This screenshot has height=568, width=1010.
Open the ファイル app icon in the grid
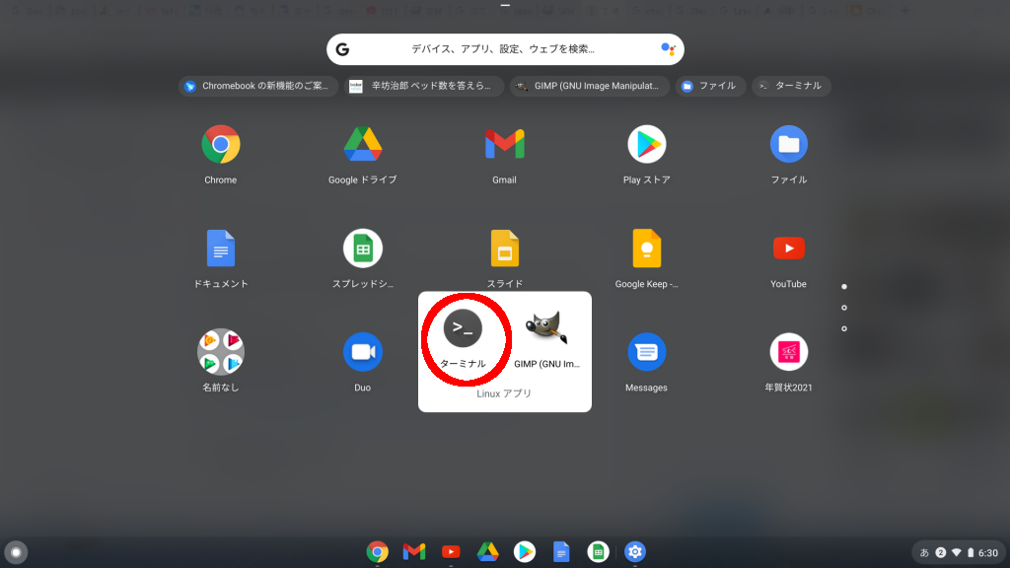(788, 144)
